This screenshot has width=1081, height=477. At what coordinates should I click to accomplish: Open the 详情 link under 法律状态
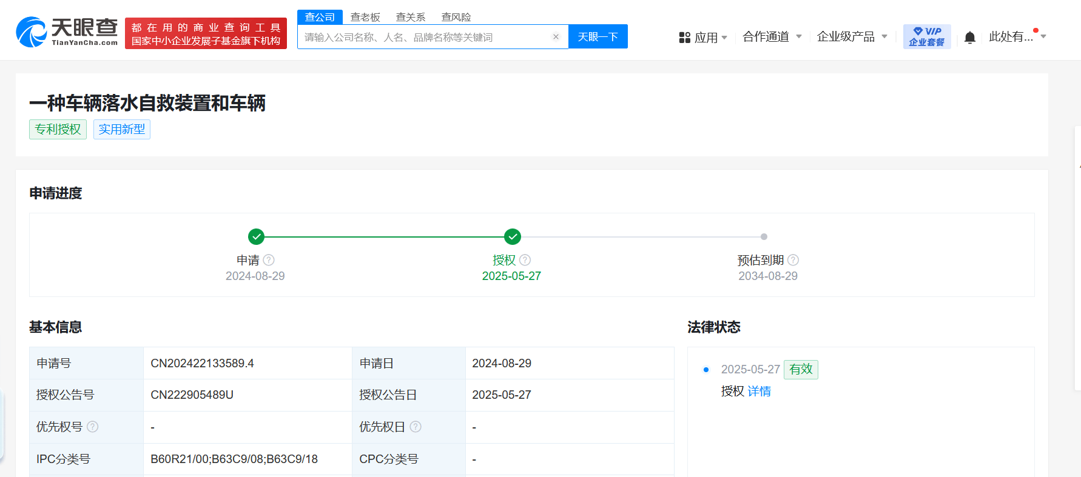759,392
